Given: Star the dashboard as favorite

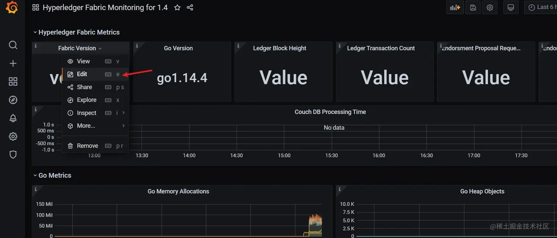Looking at the screenshot, I should tap(177, 7).
